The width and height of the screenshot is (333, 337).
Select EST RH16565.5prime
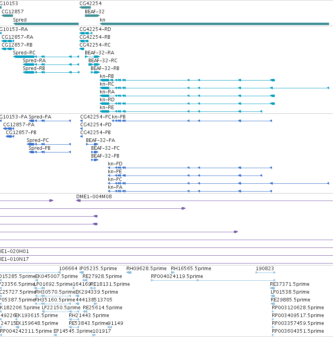click(x=173, y=272)
